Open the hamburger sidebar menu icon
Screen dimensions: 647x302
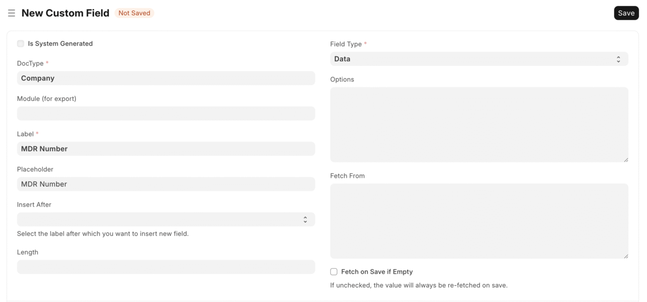pyautogui.click(x=11, y=13)
